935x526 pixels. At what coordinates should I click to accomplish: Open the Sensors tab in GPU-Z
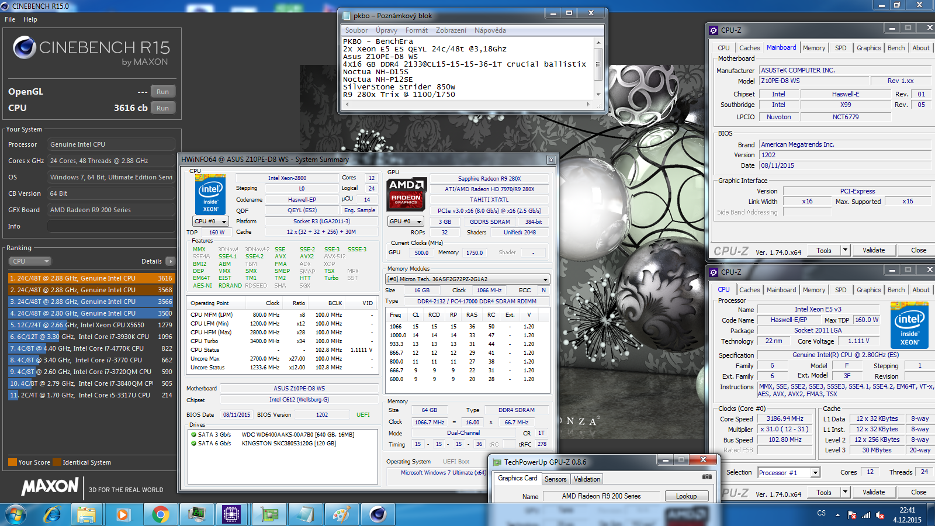tap(555, 479)
